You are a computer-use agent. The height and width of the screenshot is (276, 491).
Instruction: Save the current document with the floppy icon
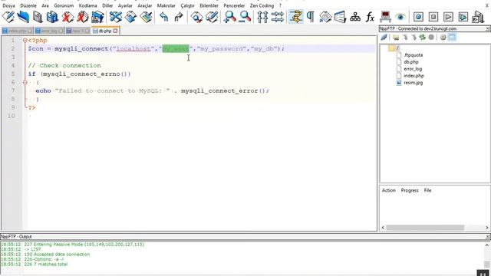tap(38, 17)
